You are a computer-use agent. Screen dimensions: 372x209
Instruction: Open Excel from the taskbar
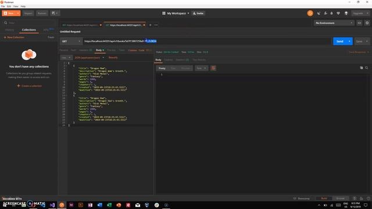click(x=109, y=205)
